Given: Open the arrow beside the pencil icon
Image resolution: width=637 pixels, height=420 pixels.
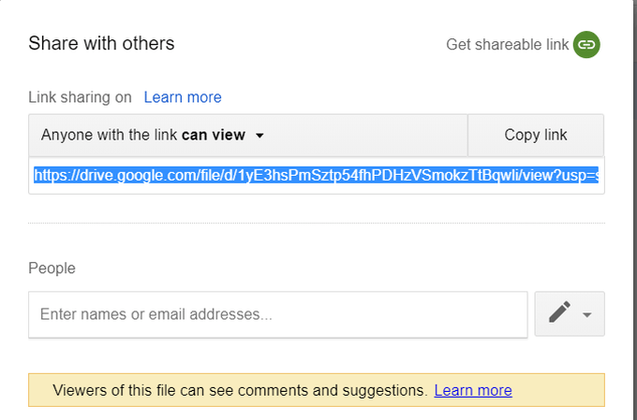Looking at the screenshot, I should pos(586,314).
